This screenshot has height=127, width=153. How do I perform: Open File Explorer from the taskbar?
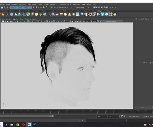coord(12,124)
